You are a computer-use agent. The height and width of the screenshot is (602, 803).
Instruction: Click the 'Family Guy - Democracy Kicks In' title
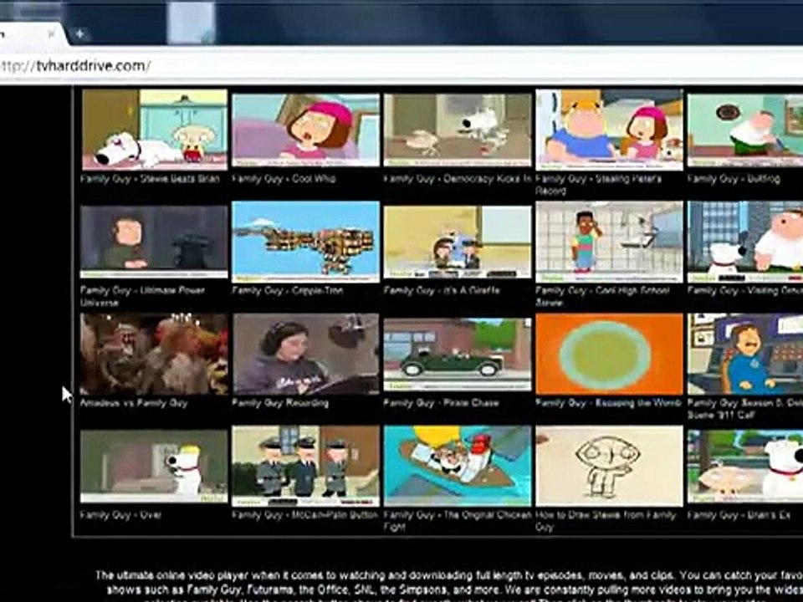(x=458, y=179)
